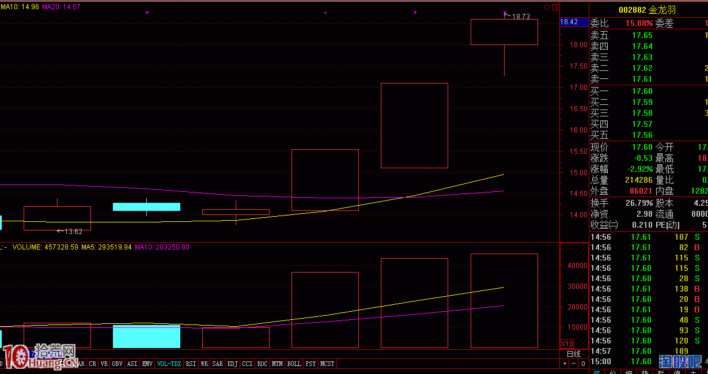
Task: Click the 卖二 row price 17.62
Action: [x=642, y=68]
